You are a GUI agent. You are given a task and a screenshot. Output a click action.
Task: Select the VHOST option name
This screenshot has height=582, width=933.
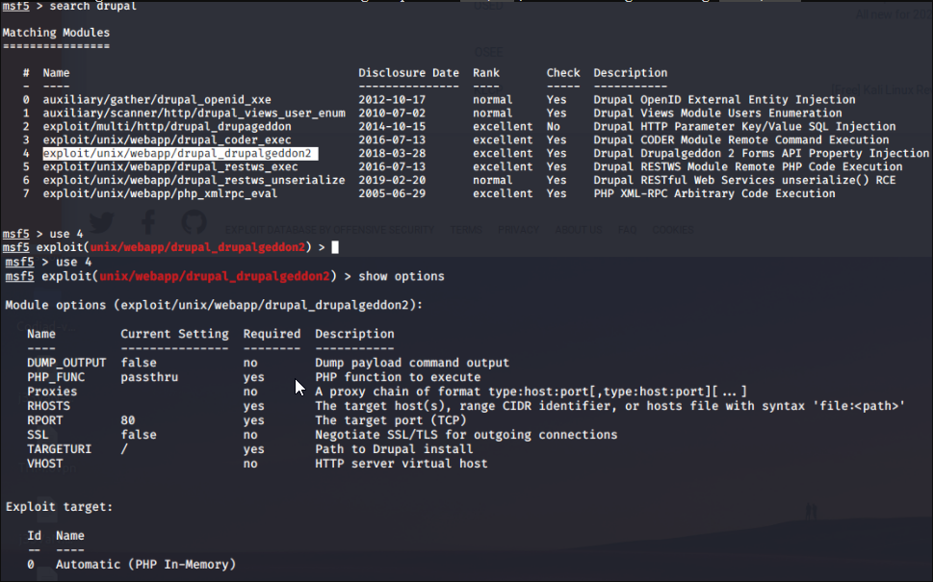(44, 464)
